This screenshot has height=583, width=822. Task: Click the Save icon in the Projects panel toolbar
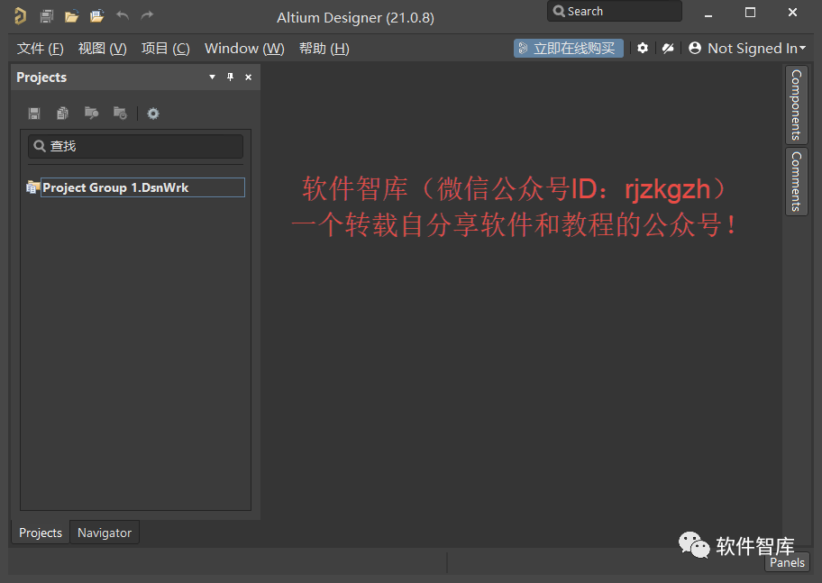click(34, 114)
